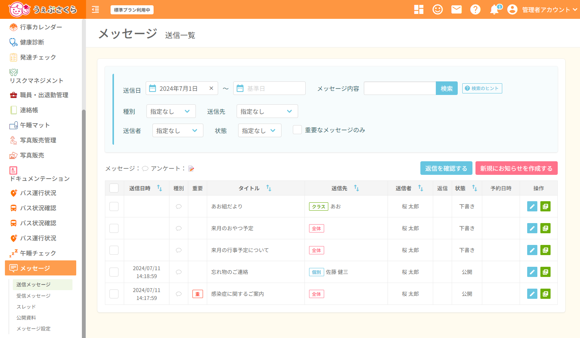Viewport: 580px width, 338px height.
Task: Copy 感染症に関するご案内 with green icon
Action: coord(545,294)
